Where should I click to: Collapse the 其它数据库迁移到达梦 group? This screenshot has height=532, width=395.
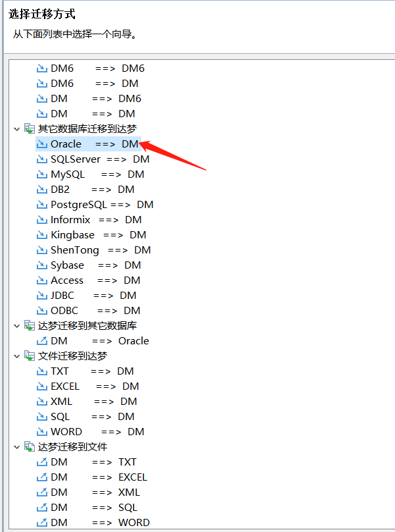point(16,129)
